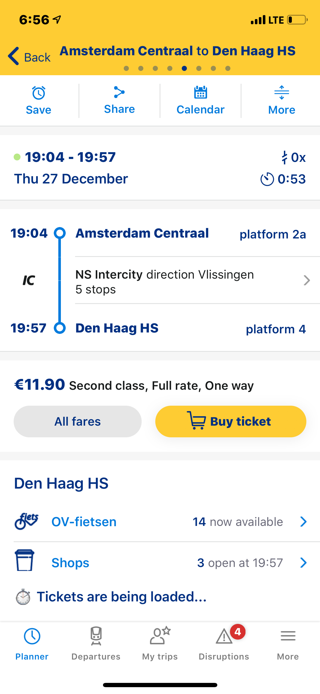The image size is (320, 694).
Task: Switch to the My trips tab
Action: (160, 643)
